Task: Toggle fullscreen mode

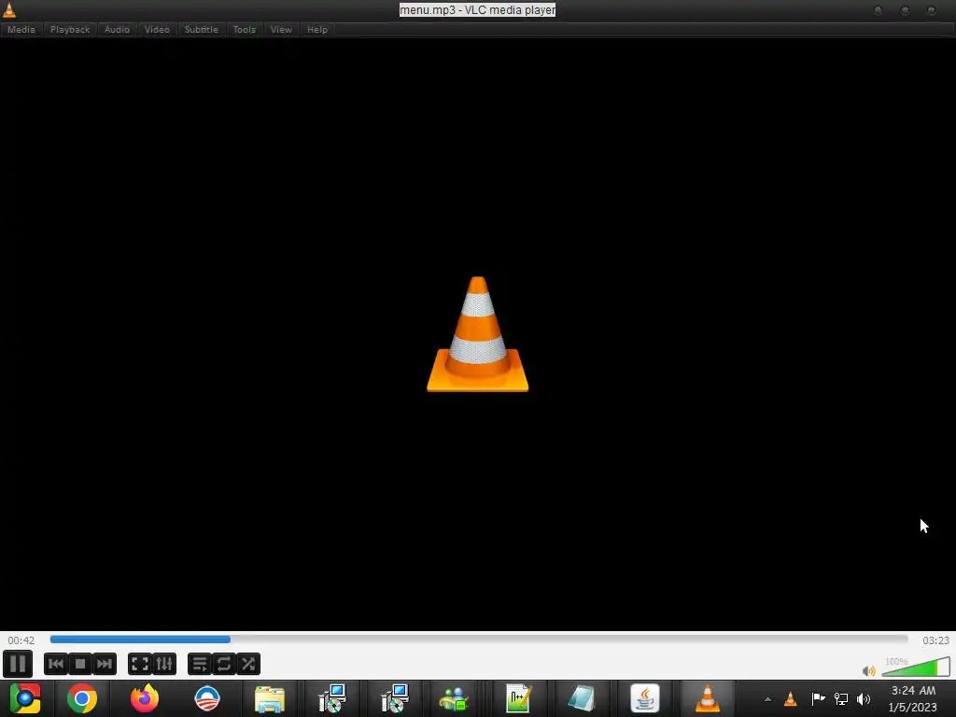Action: pos(140,664)
